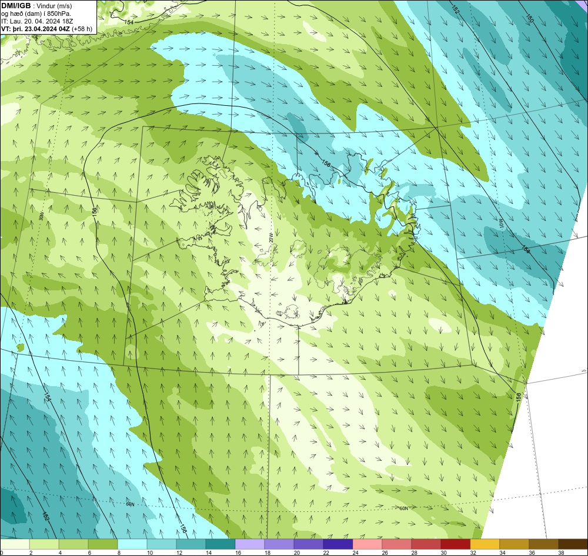Select the dark teal 14–16 m/s swatch
The height and width of the screenshot is (556, 588).
click(220, 544)
